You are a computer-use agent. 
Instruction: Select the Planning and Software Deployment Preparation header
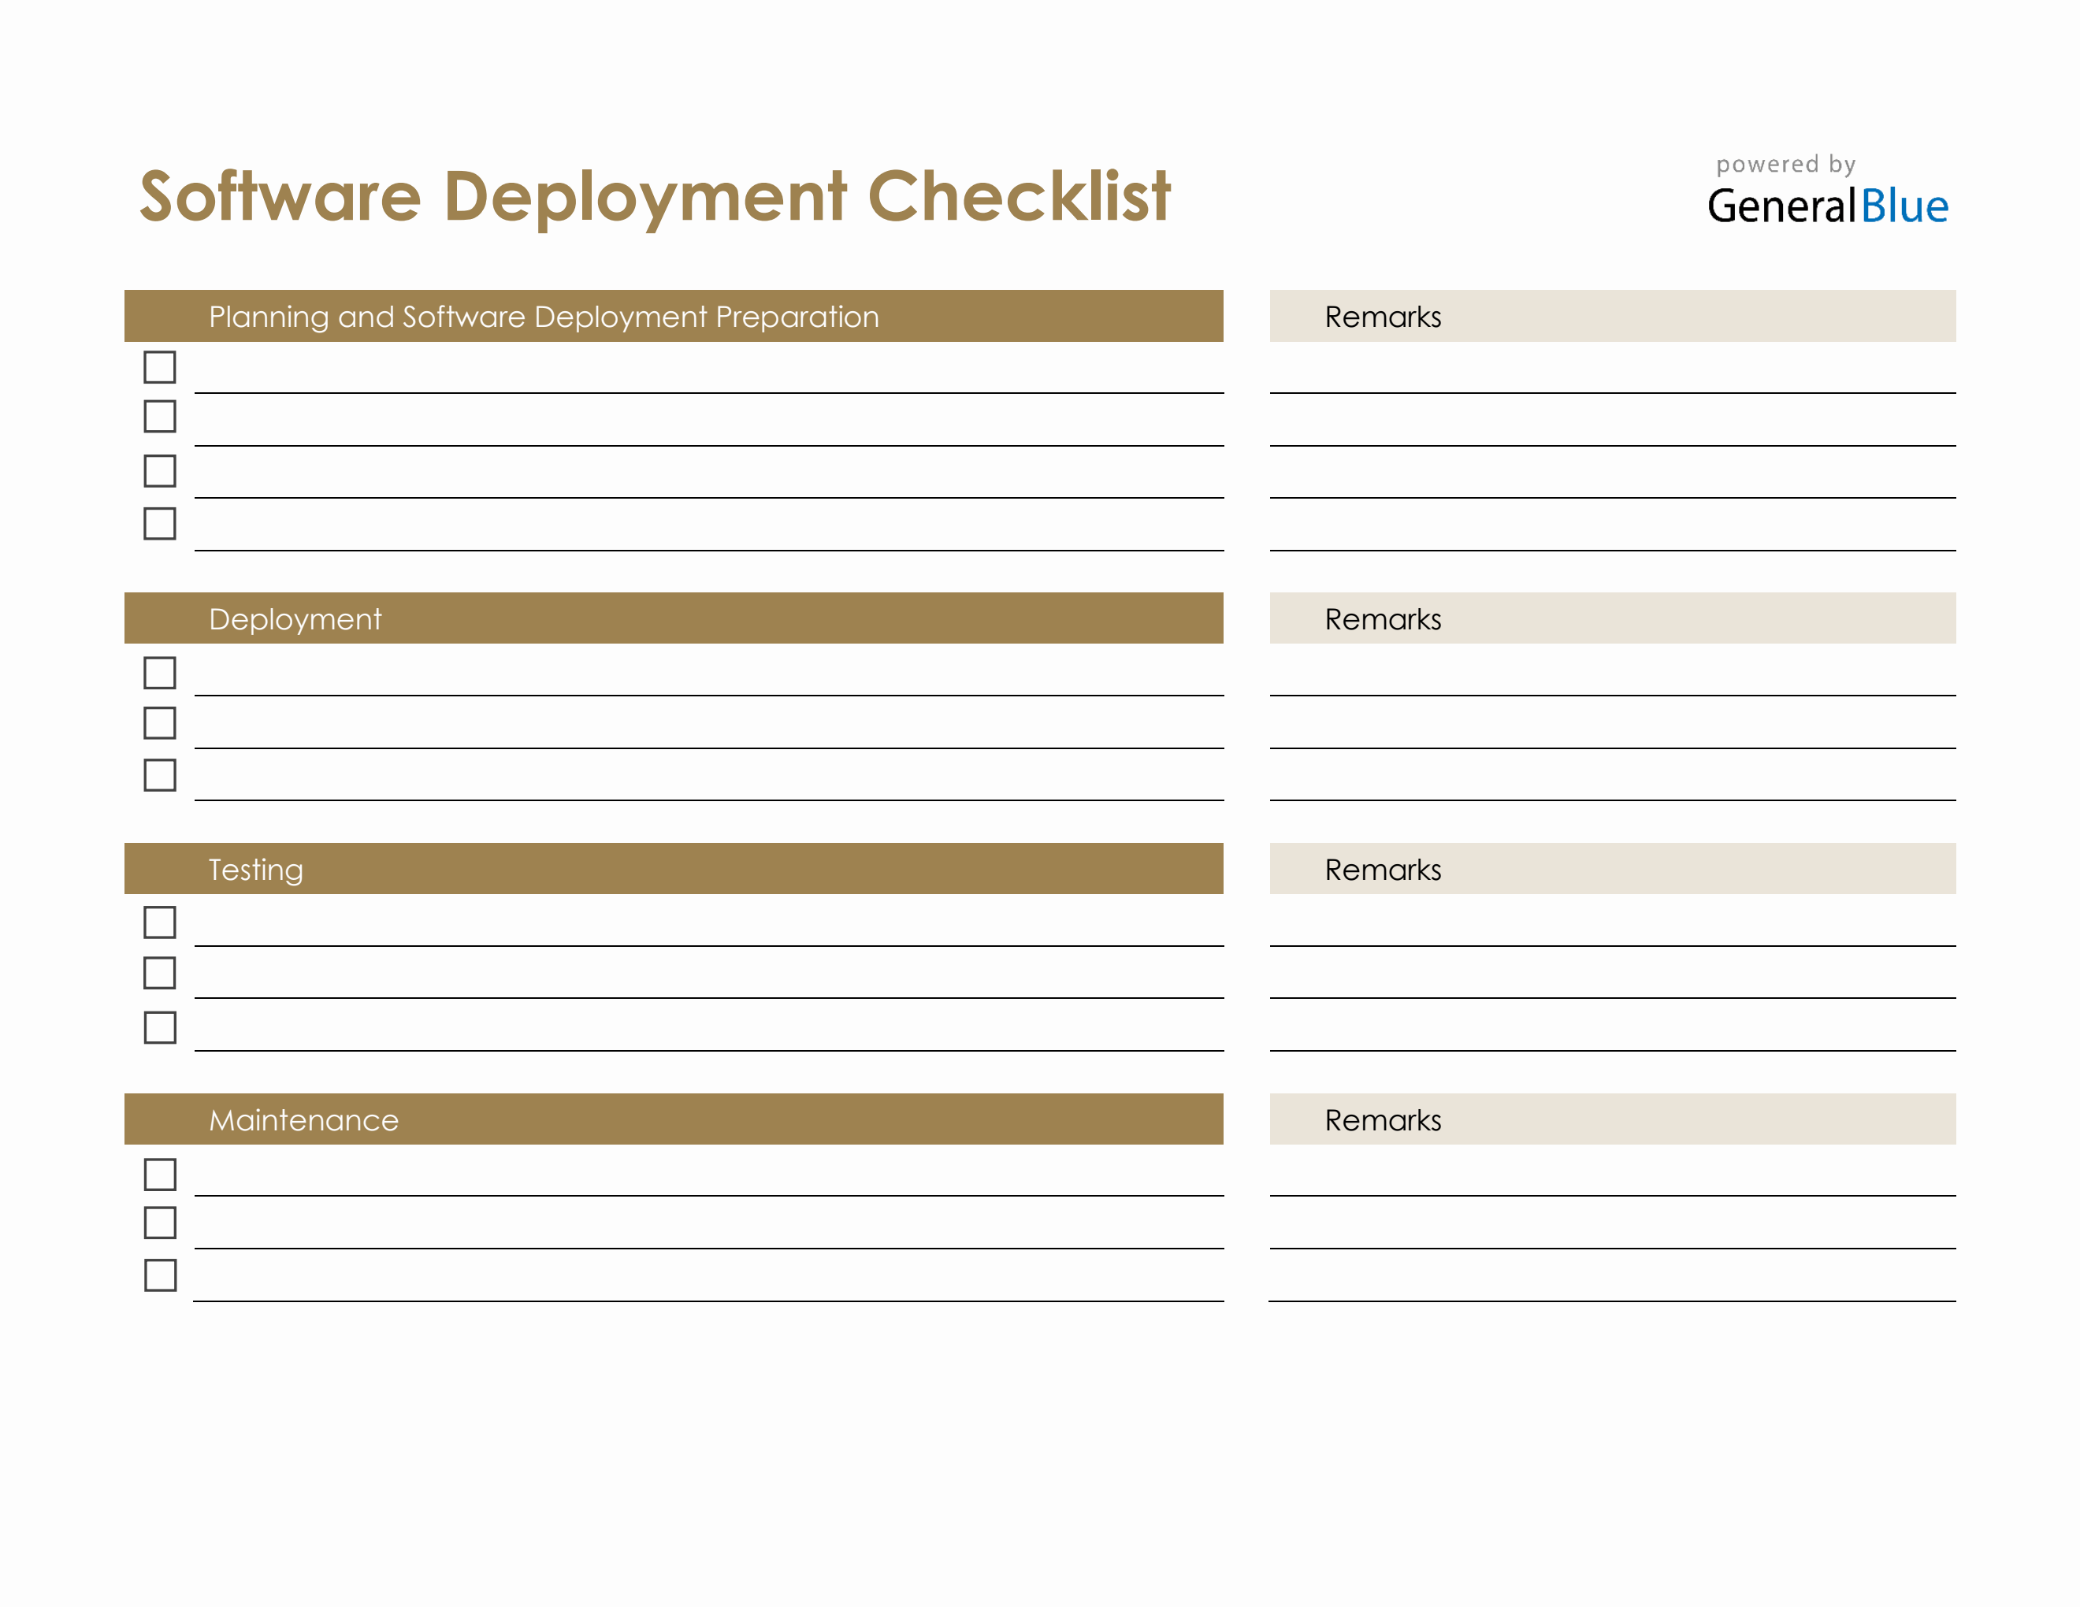(543, 316)
